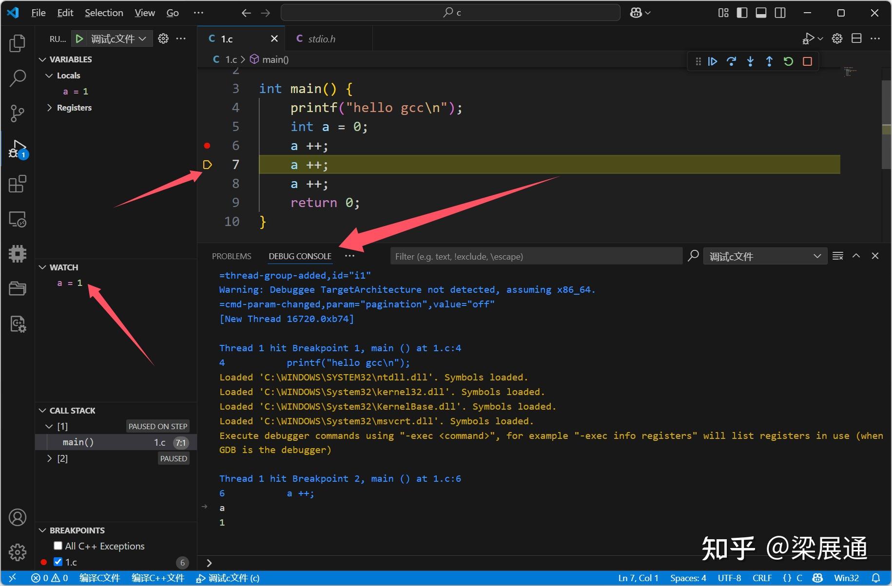Run 编译C文件 from the status bar
Viewport: 892px width, 586px height.
pyautogui.click(x=99, y=578)
